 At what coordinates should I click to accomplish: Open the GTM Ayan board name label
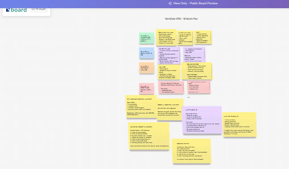[39, 9]
